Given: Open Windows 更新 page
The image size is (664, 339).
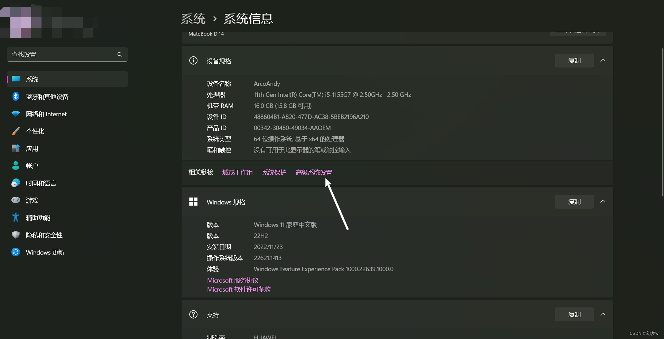Looking at the screenshot, I should [x=67, y=252].
